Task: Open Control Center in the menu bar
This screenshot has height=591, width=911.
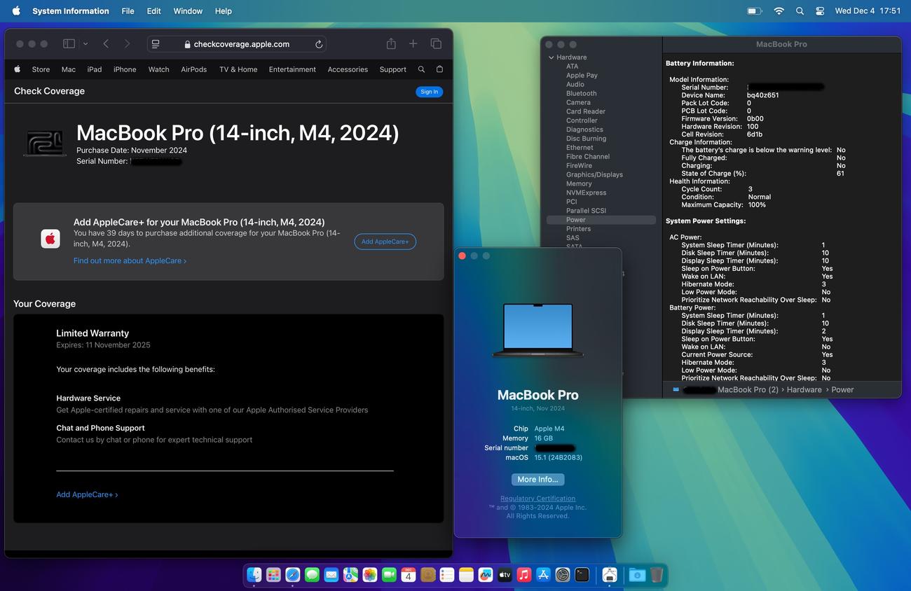Action: pyautogui.click(x=820, y=11)
